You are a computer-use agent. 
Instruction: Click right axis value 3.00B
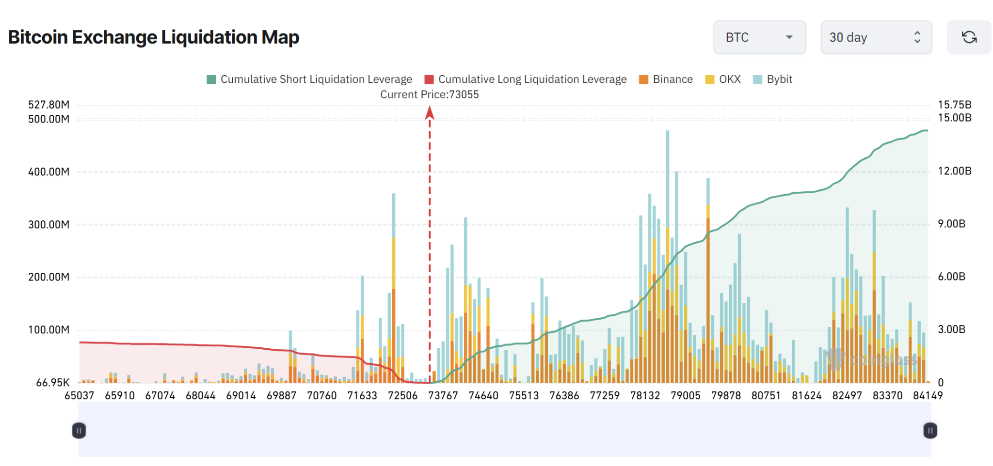click(x=952, y=329)
